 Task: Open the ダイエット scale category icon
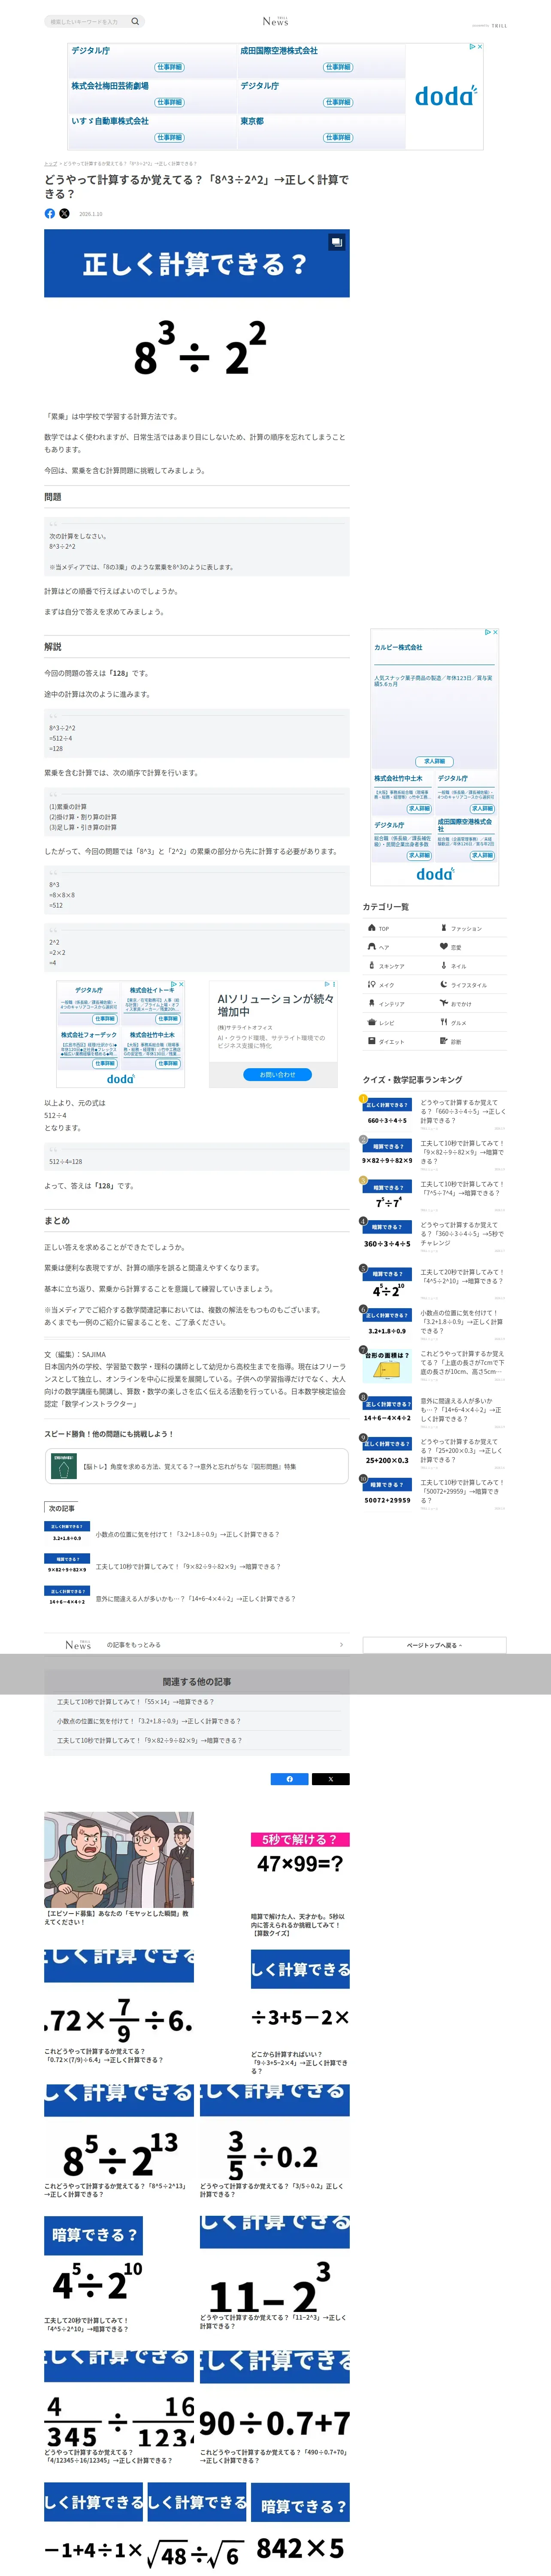tap(372, 1041)
